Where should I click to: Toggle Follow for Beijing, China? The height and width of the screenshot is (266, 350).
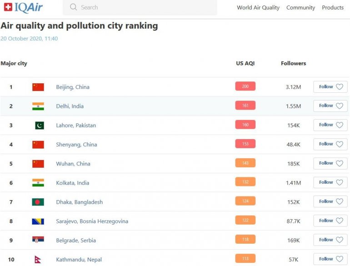pos(330,87)
